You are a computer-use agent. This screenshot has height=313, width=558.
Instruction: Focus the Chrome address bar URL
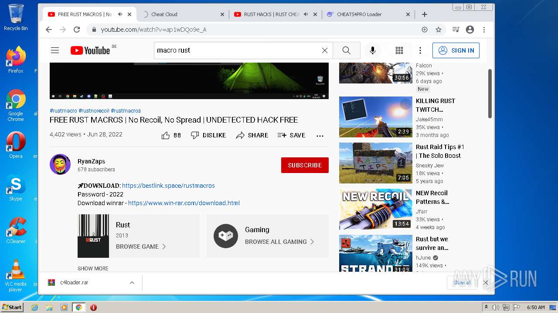pos(153,30)
